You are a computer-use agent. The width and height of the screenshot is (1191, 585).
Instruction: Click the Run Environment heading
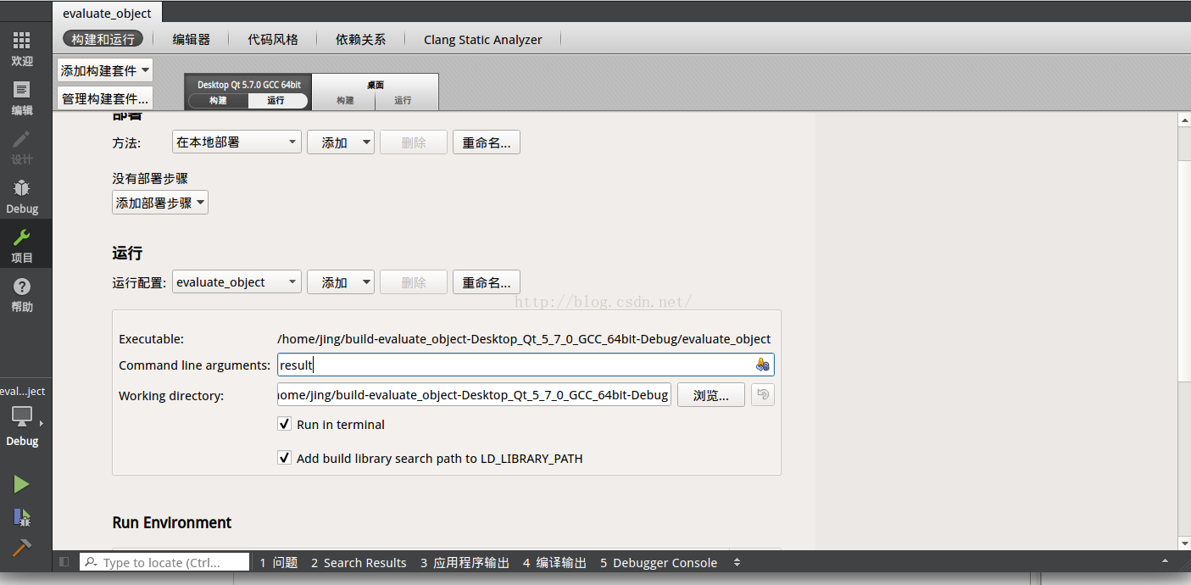click(172, 522)
